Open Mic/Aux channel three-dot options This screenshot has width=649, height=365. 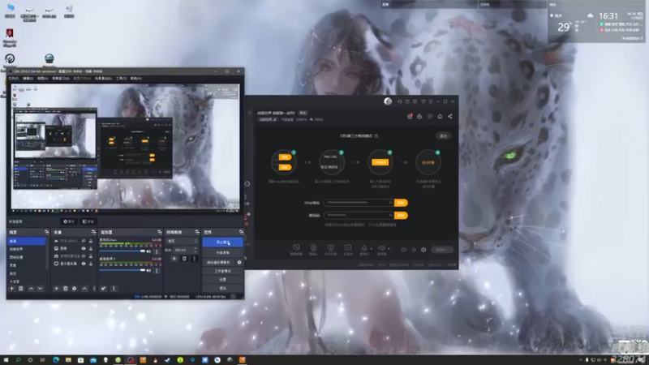pos(157,251)
